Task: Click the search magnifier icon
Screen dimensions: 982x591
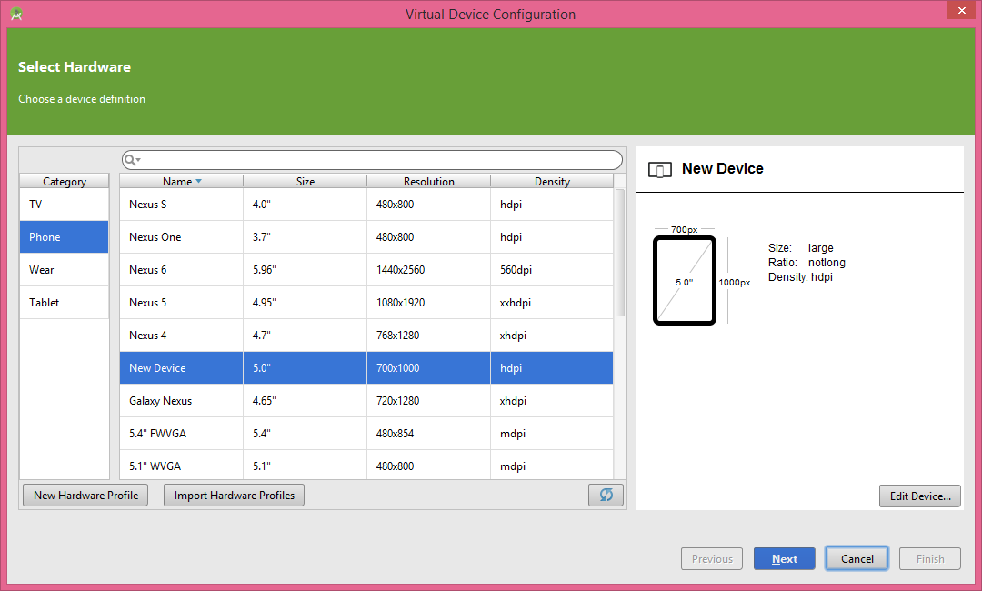Action: 130,160
